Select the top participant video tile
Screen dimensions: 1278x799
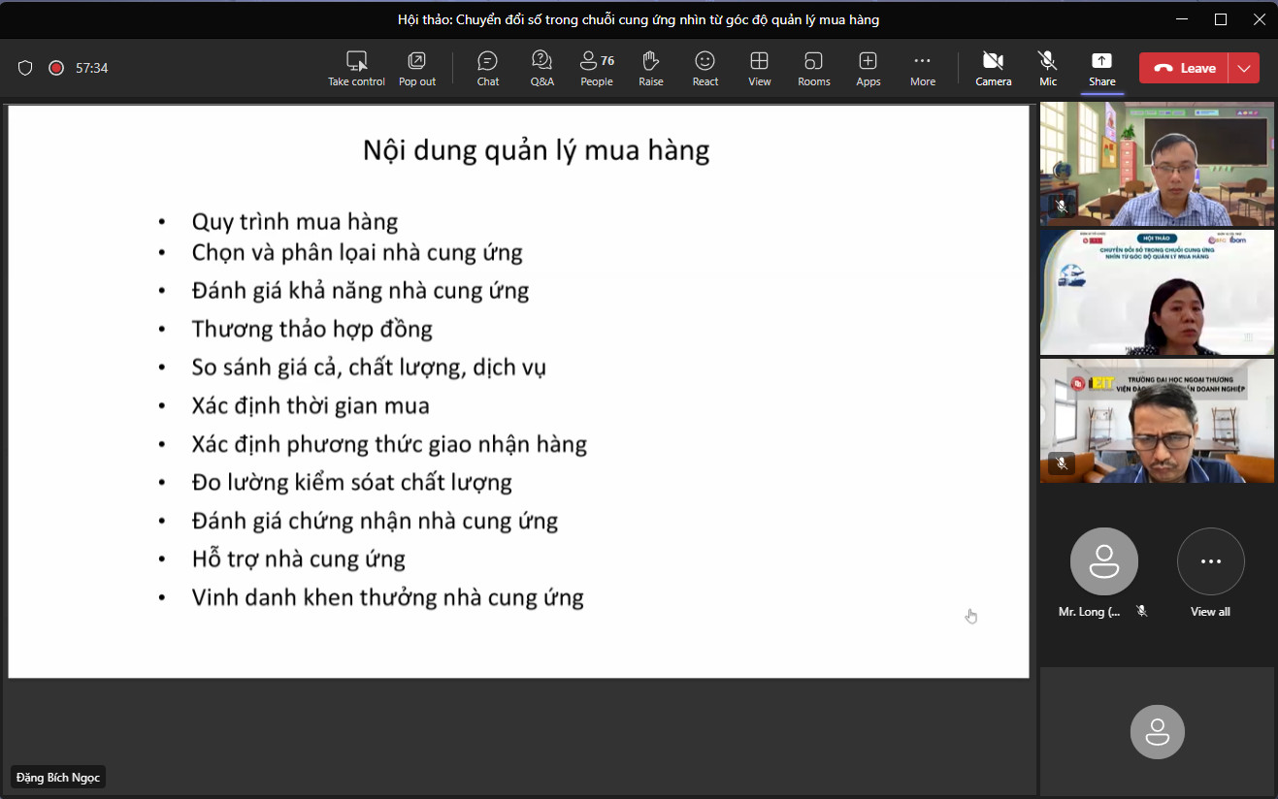pyautogui.click(x=1157, y=164)
